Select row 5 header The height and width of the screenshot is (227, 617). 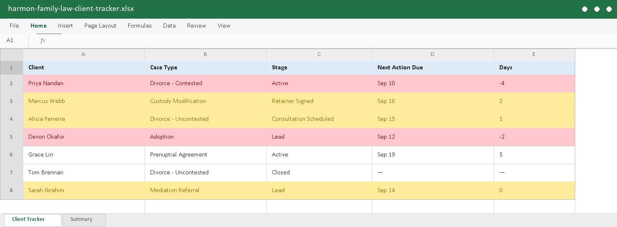(x=11, y=137)
